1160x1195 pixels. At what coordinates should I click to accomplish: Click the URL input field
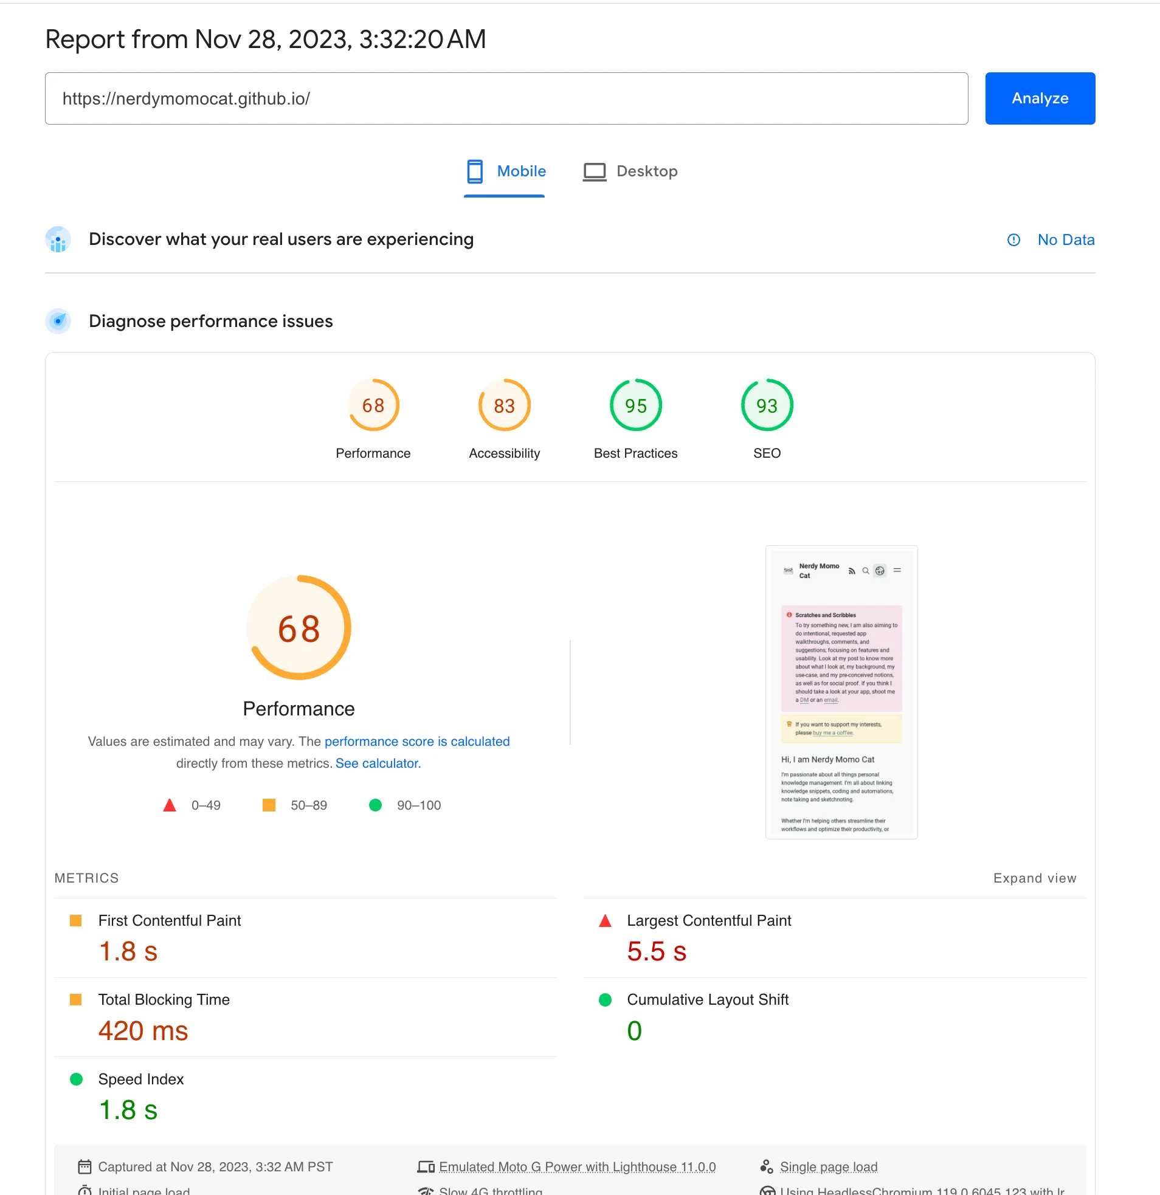click(x=506, y=98)
